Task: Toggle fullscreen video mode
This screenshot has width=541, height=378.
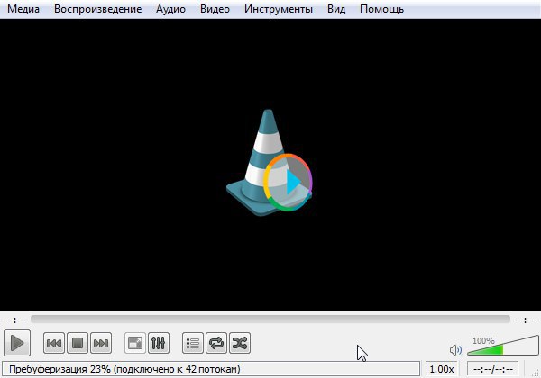Action: pos(135,343)
